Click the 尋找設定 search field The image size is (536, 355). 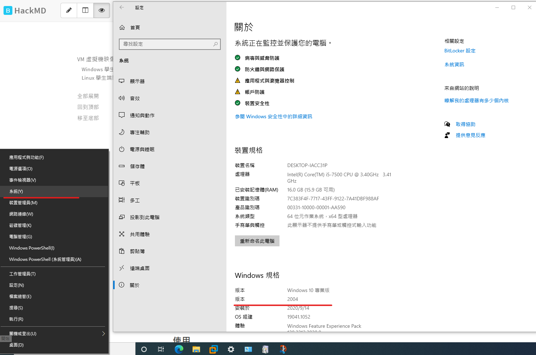coord(170,44)
